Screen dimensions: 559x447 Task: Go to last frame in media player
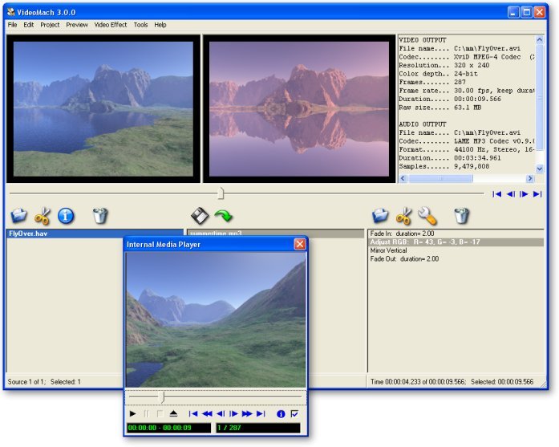click(x=261, y=413)
